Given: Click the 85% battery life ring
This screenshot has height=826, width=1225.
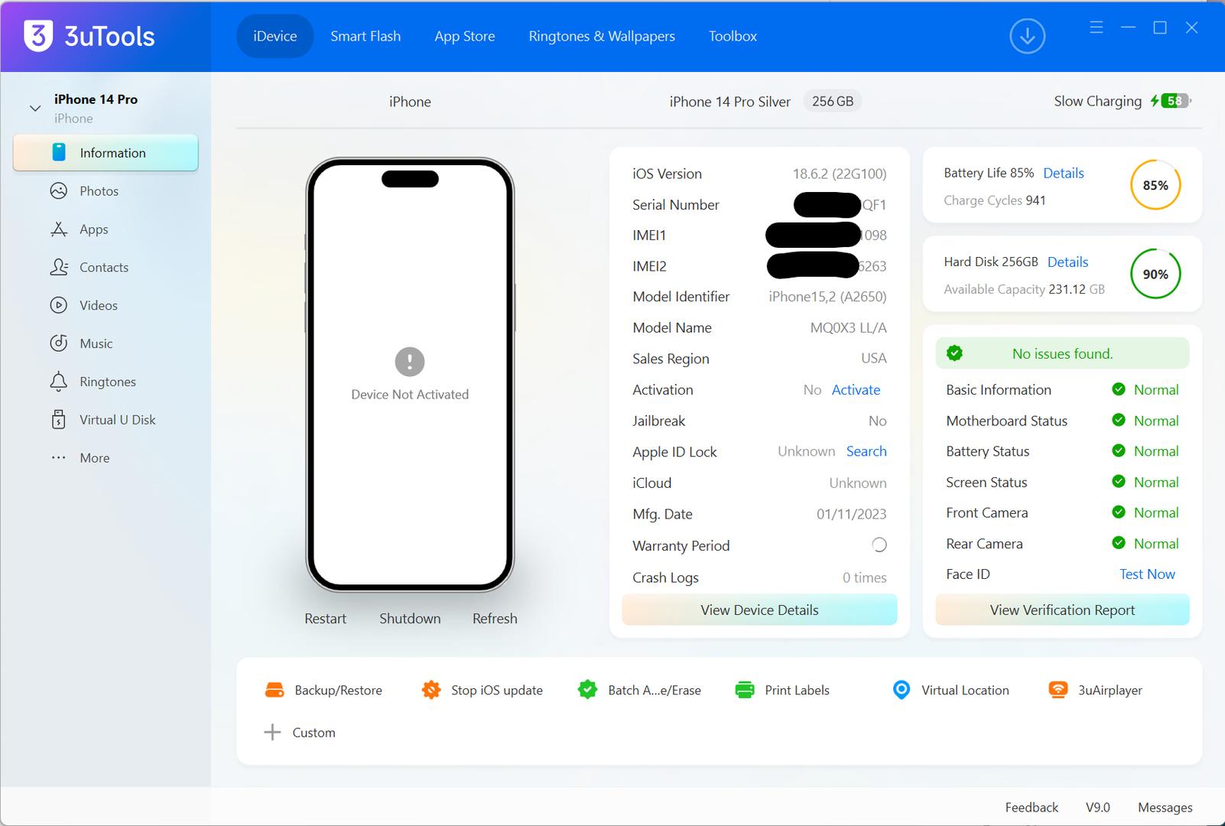Looking at the screenshot, I should 1155,185.
